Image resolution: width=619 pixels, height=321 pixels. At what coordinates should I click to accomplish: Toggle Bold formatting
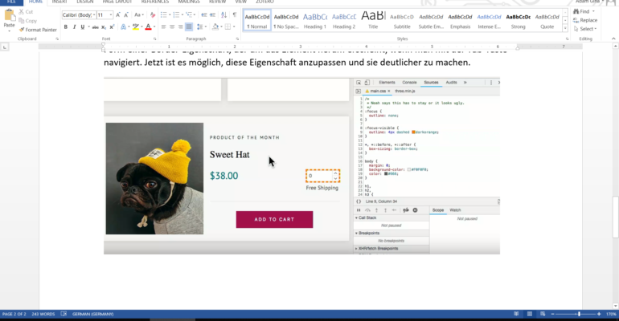[x=66, y=26]
